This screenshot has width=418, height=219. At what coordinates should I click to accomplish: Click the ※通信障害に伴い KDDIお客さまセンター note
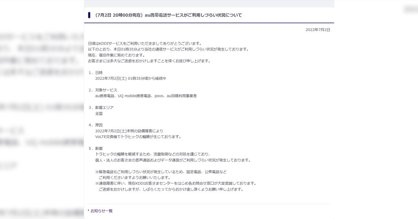pyautogui.click(x=176, y=183)
